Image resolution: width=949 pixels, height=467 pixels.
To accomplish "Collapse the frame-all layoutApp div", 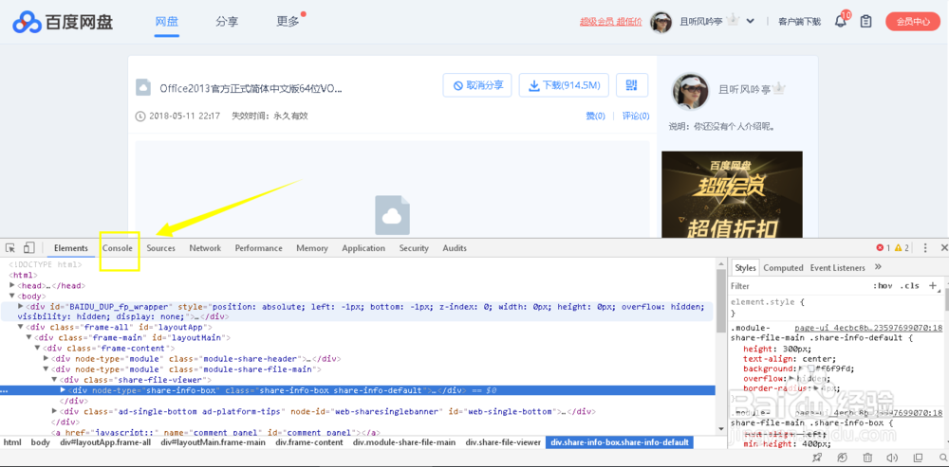I will pyautogui.click(x=21, y=327).
